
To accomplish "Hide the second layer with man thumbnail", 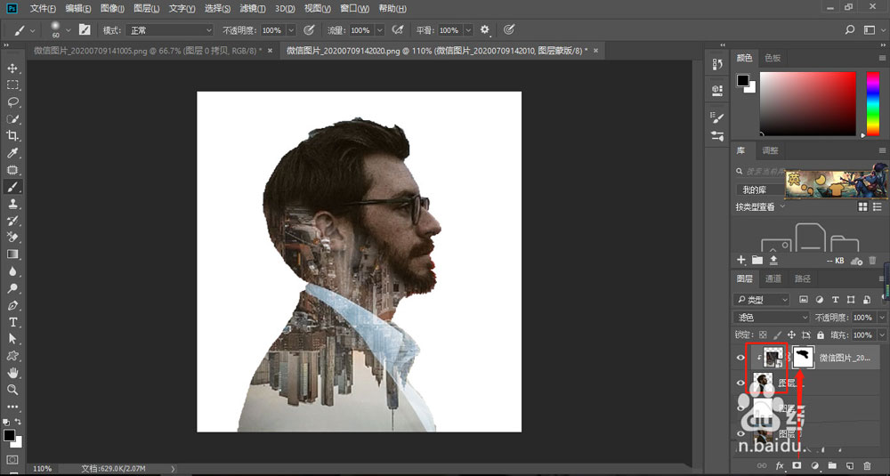I will 740,383.
